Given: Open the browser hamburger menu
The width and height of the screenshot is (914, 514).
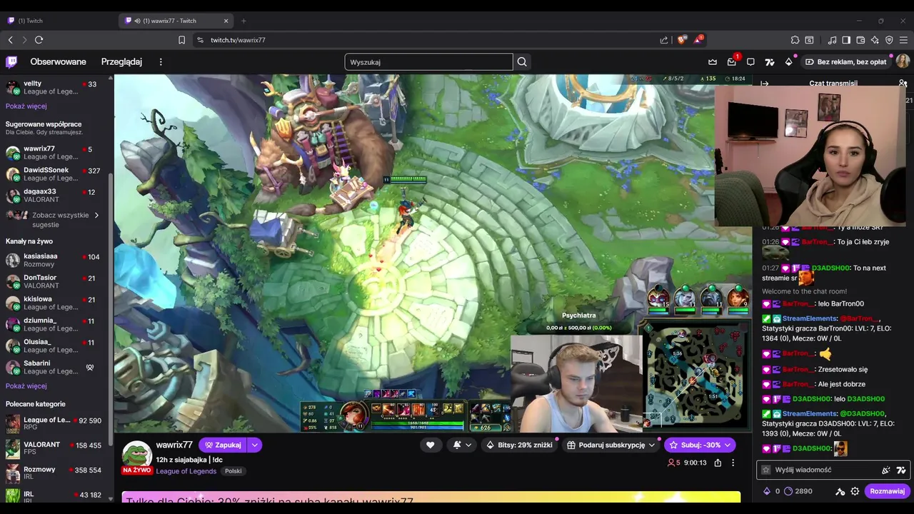Looking at the screenshot, I should [904, 40].
